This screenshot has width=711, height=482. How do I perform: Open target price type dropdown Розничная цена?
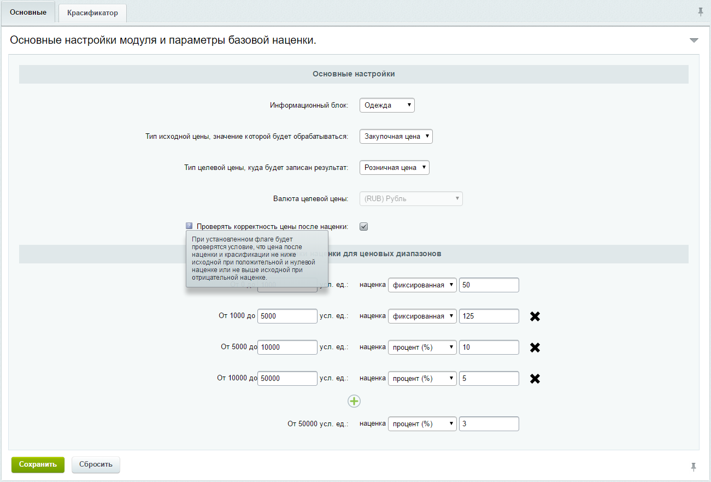(394, 168)
